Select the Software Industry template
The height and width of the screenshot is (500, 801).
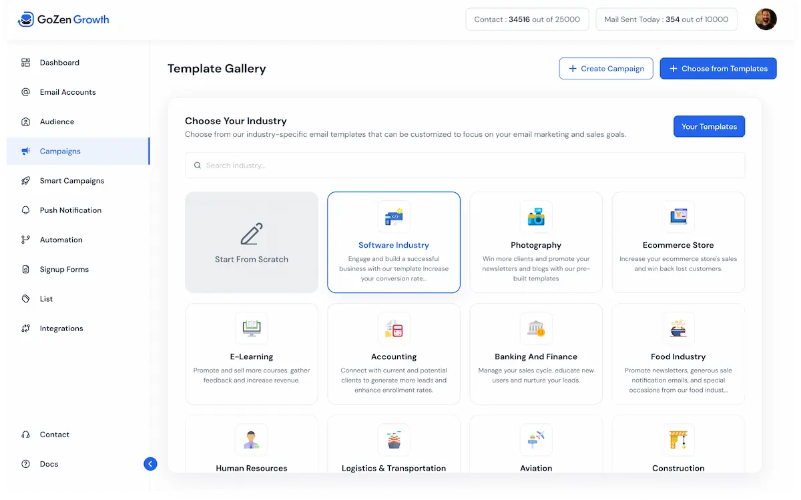[394, 242]
